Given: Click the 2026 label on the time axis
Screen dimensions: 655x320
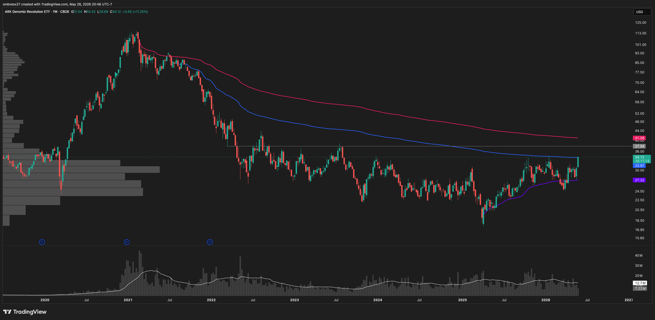Looking at the screenshot, I should (545, 300).
